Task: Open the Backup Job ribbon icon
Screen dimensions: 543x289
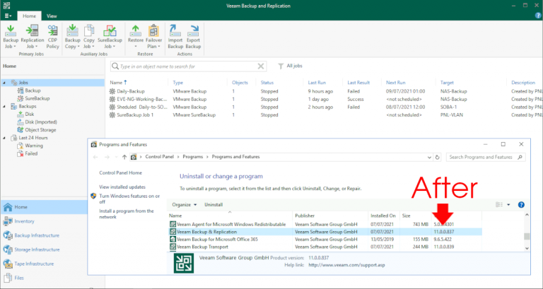Action: [x=11, y=37]
